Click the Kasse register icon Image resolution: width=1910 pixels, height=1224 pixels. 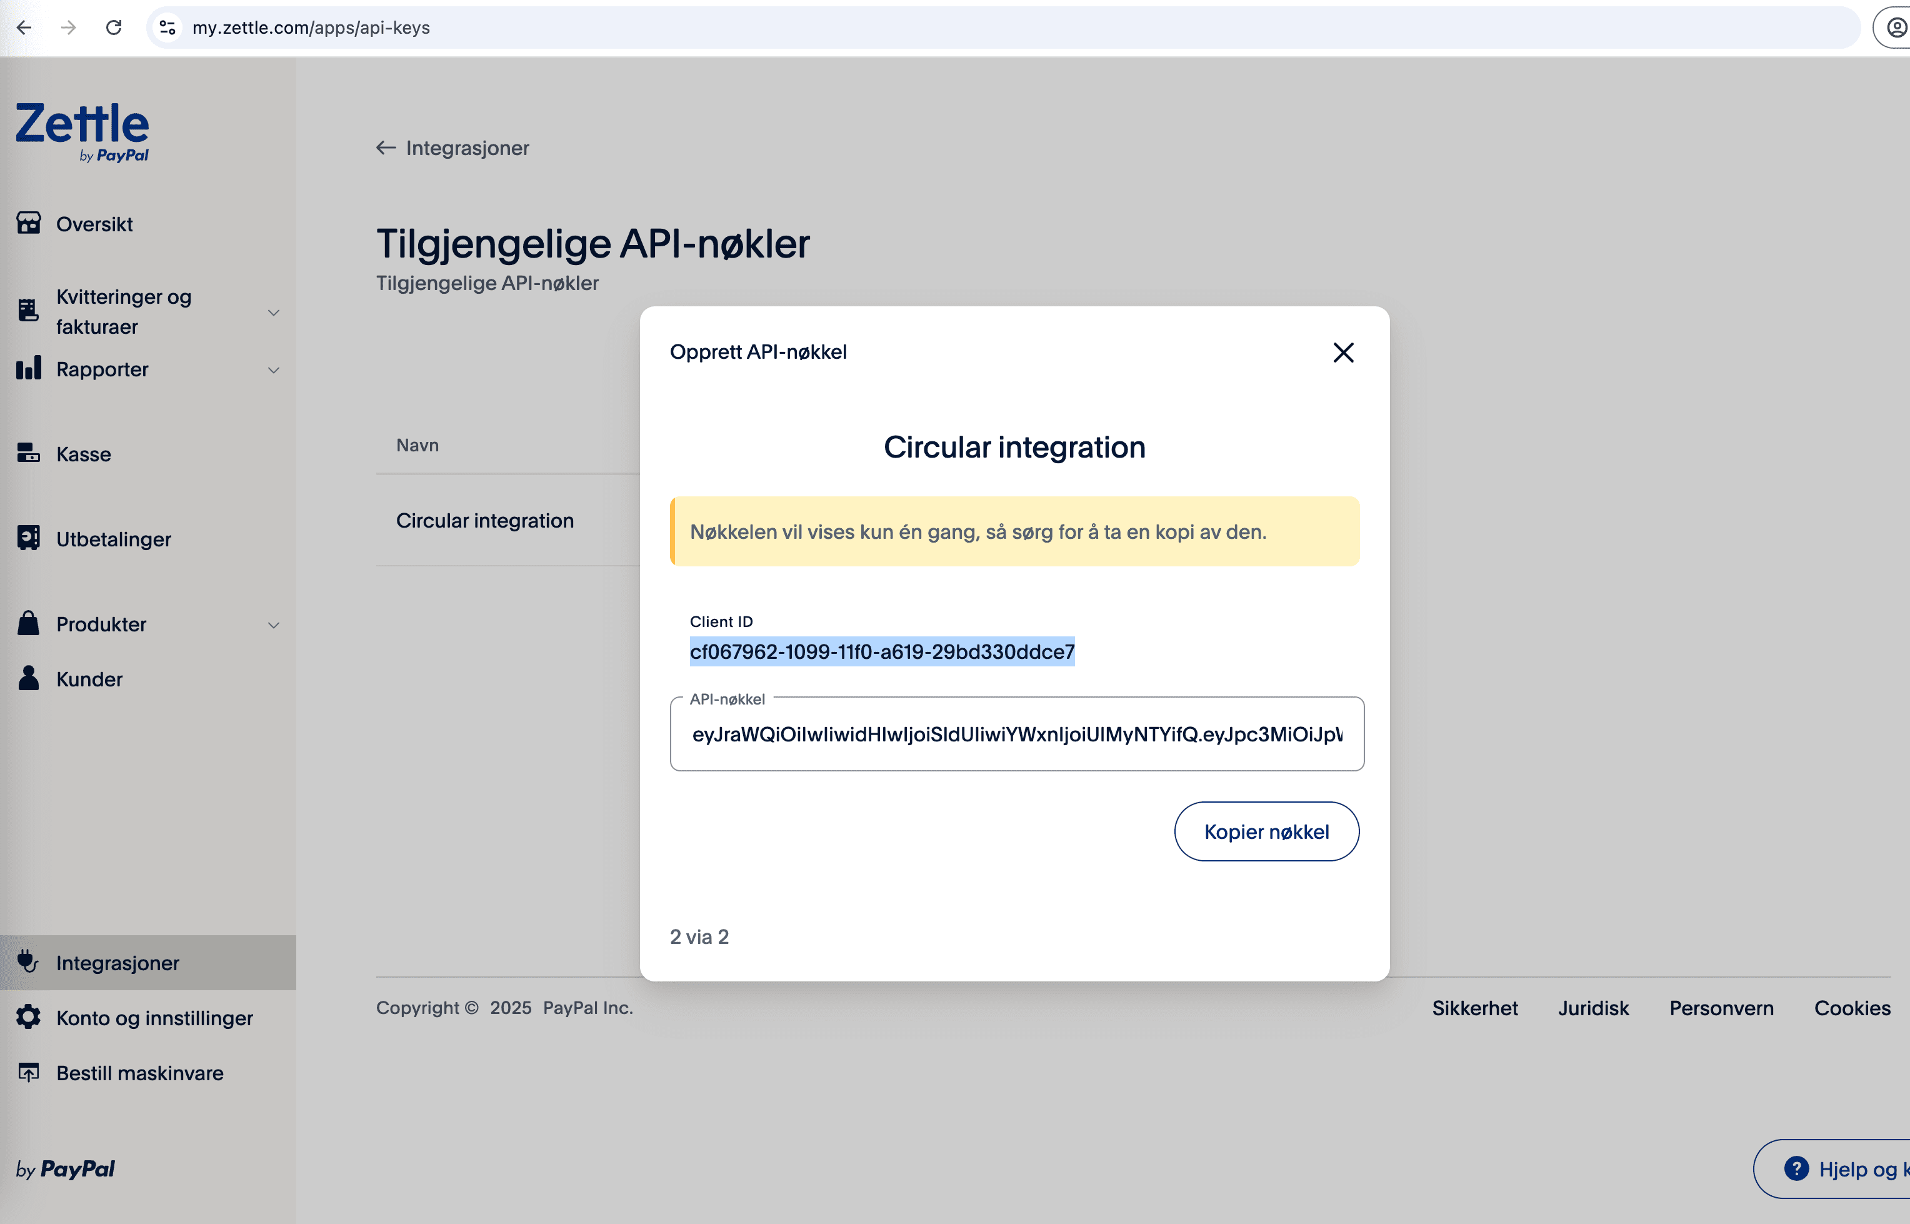(29, 453)
